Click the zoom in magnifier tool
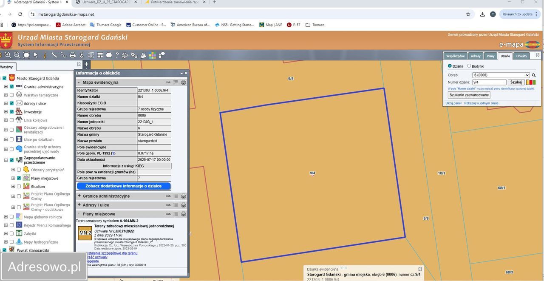The image size is (544, 281). click(x=8, y=55)
